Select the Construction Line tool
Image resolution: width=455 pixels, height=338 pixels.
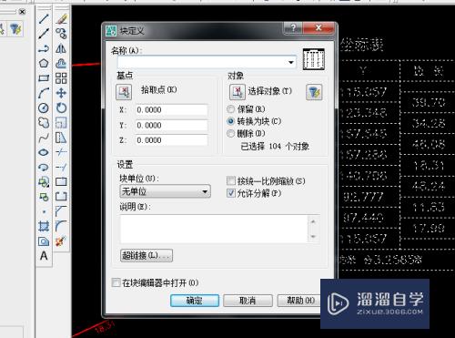[x=44, y=34]
